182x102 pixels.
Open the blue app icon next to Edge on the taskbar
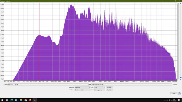(16, 100)
